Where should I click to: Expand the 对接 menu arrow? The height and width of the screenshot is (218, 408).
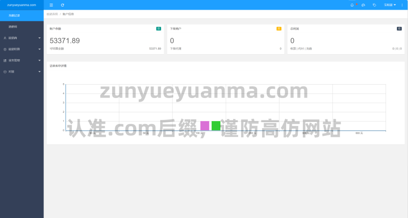pyautogui.click(x=40, y=71)
